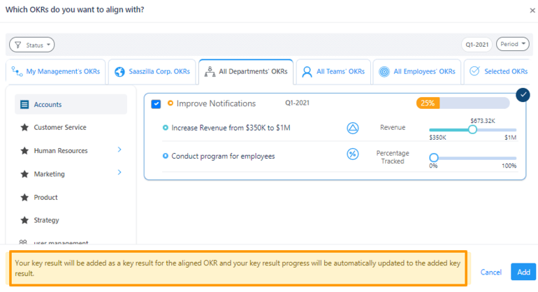Image resolution: width=538 pixels, height=292 pixels.
Task: Click the globe icon for Saaszilla Corp. OKRs
Action: pyautogui.click(x=119, y=71)
